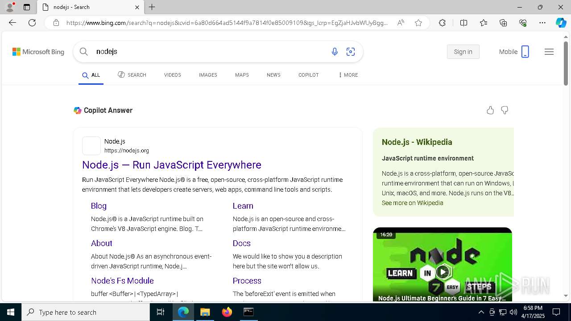Open the Process sitelink
571x321 pixels.
(247, 281)
